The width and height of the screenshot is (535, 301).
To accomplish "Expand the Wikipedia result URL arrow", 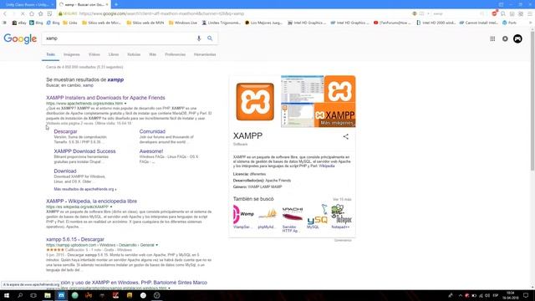I will [x=111, y=207].
